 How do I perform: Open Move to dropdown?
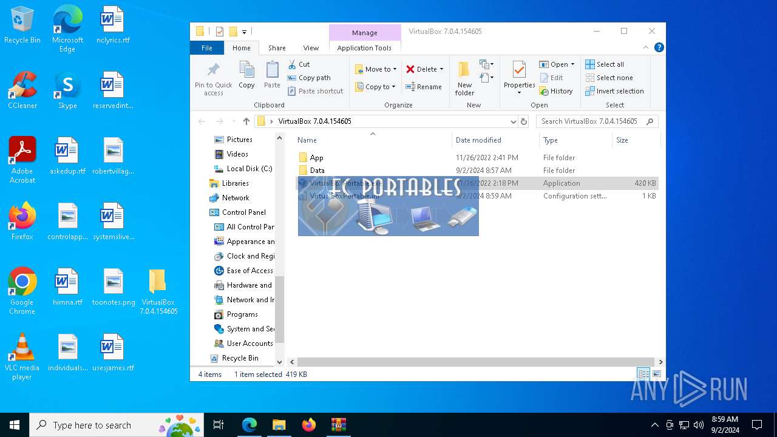[376, 69]
